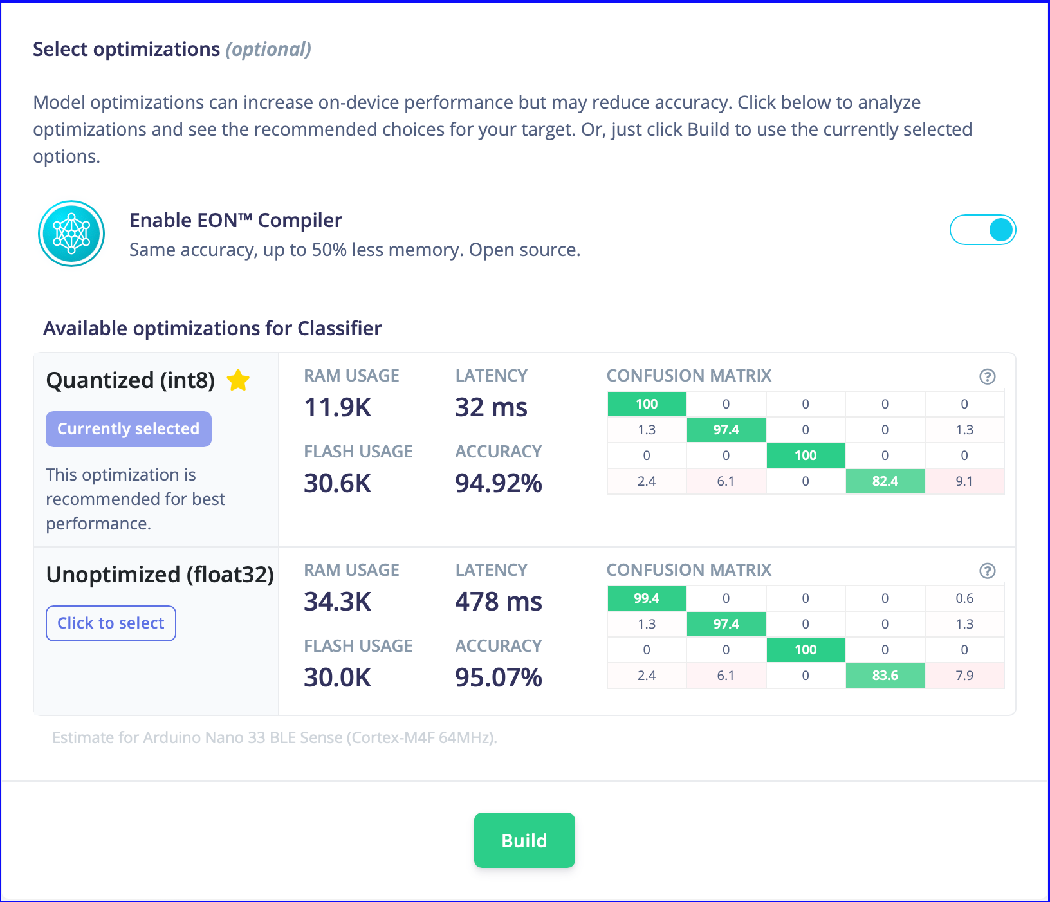Click the Unoptimized (float32) heading

click(160, 575)
